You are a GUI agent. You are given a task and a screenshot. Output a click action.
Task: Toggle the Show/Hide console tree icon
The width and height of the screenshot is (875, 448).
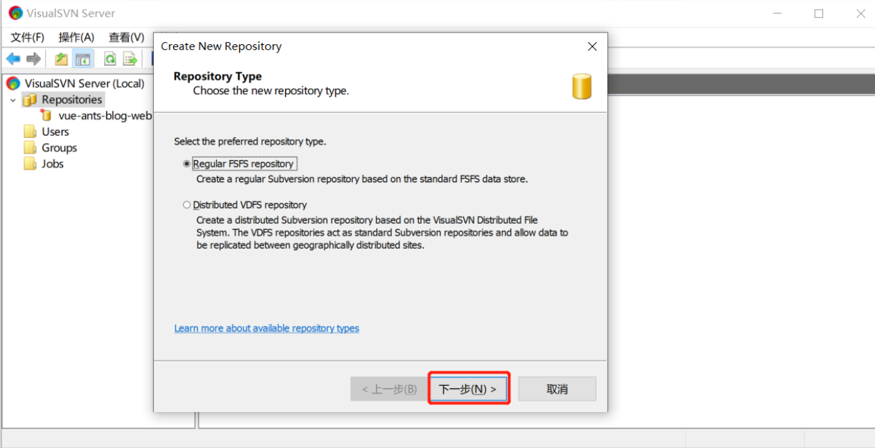point(83,59)
